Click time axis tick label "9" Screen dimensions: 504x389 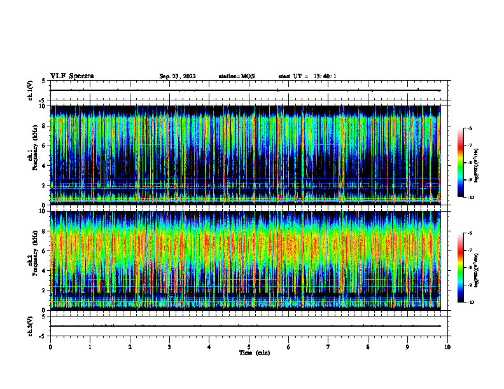tap(407, 347)
